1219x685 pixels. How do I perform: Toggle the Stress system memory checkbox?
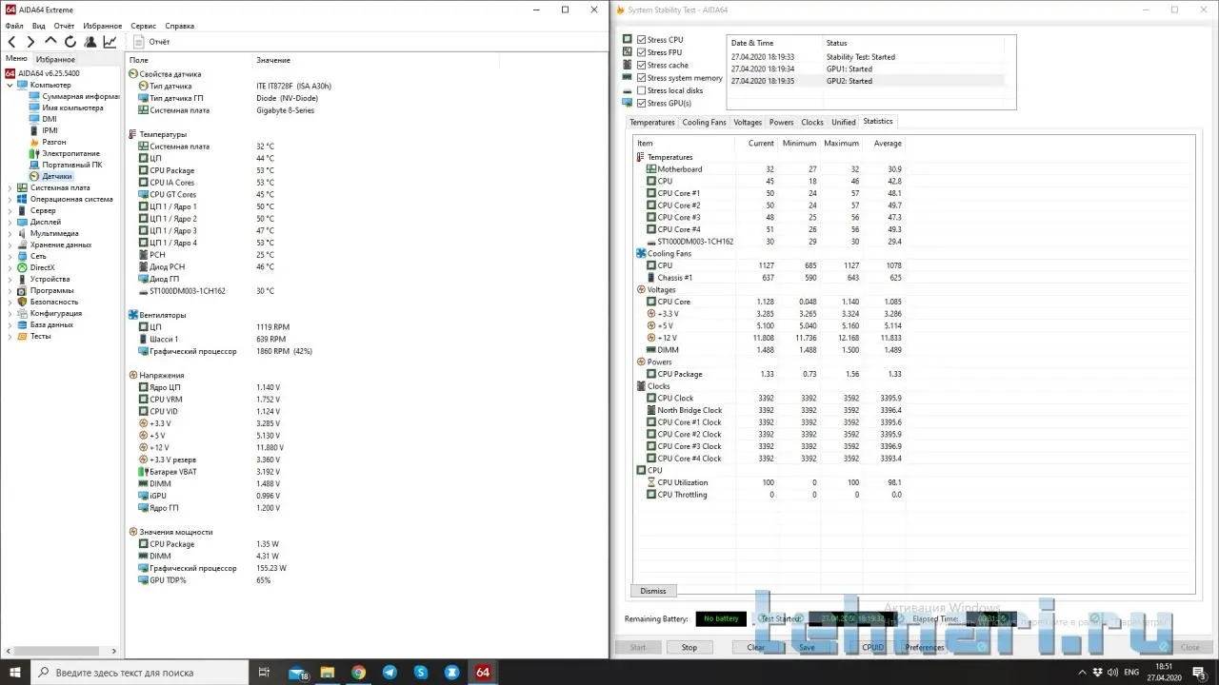(x=642, y=78)
